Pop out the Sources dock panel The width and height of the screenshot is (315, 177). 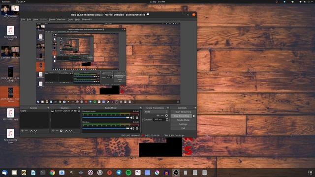[79, 108]
